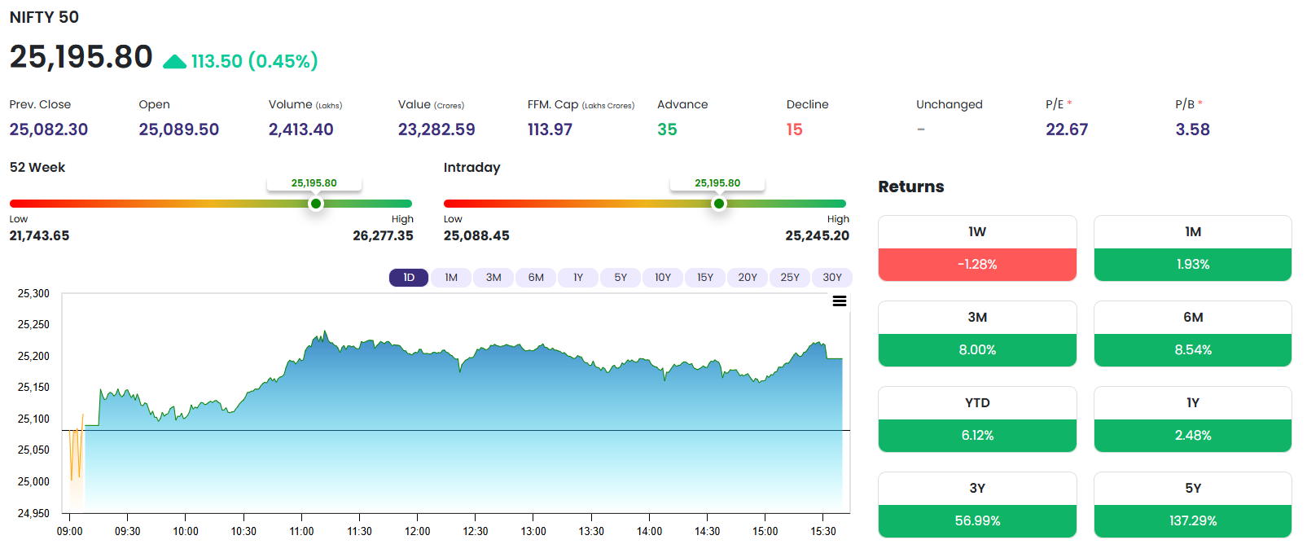Open the 3M returns card showing 8.00%
1307x553 pixels.
tap(977, 334)
